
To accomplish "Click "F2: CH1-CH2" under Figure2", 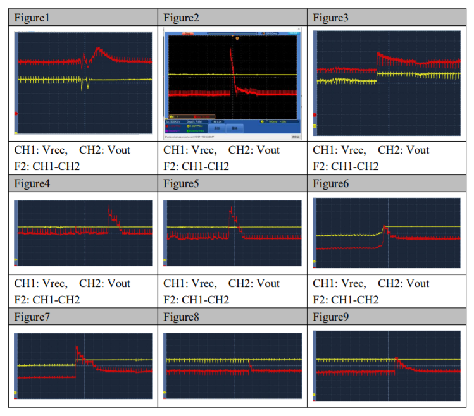I will click(196, 166).
